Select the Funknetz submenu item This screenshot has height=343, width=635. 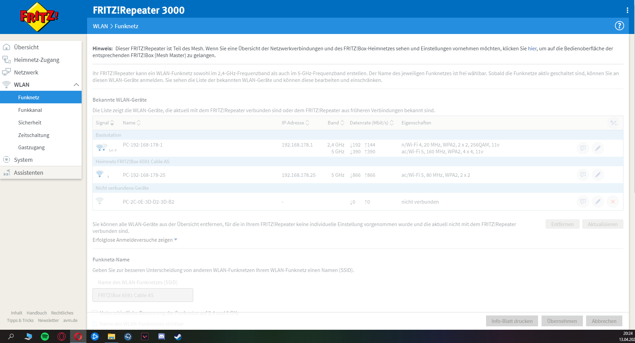pyautogui.click(x=41, y=97)
